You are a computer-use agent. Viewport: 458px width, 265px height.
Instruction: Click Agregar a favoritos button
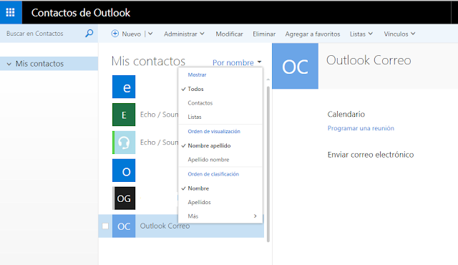313,34
